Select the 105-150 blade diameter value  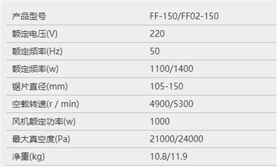click(x=167, y=86)
